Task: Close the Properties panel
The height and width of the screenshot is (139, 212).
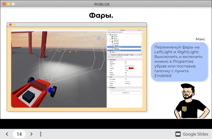Action: click(x=141, y=55)
